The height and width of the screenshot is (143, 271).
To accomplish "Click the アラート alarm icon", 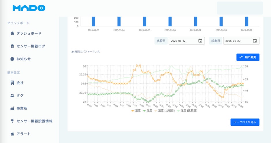I will (12, 134).
